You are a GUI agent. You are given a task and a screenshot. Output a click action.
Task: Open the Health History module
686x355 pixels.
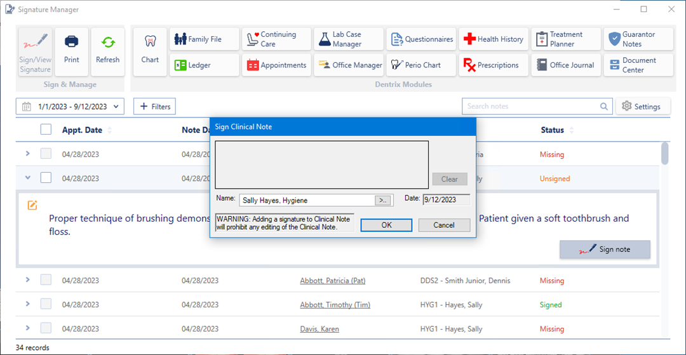493,39
